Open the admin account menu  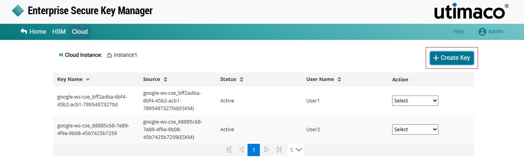(x=491, y=32)
